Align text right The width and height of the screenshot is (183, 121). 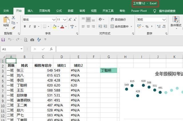(93, 26)
